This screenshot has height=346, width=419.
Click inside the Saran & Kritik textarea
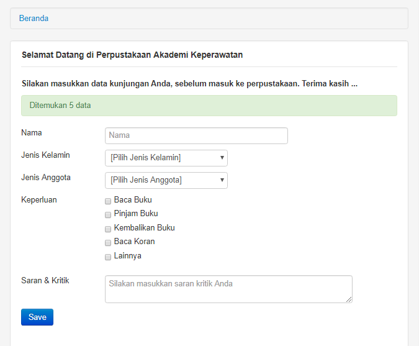click(228, 289)
